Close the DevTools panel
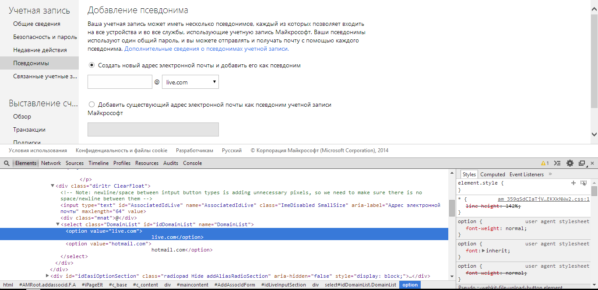598x290 pixels. point(592,163)
